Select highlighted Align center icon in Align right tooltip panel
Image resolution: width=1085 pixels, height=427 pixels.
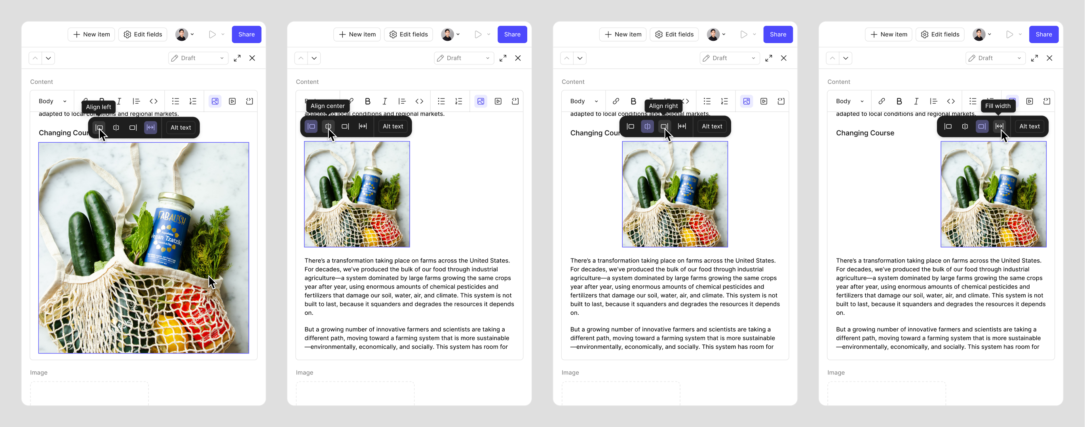click(647, 126)
